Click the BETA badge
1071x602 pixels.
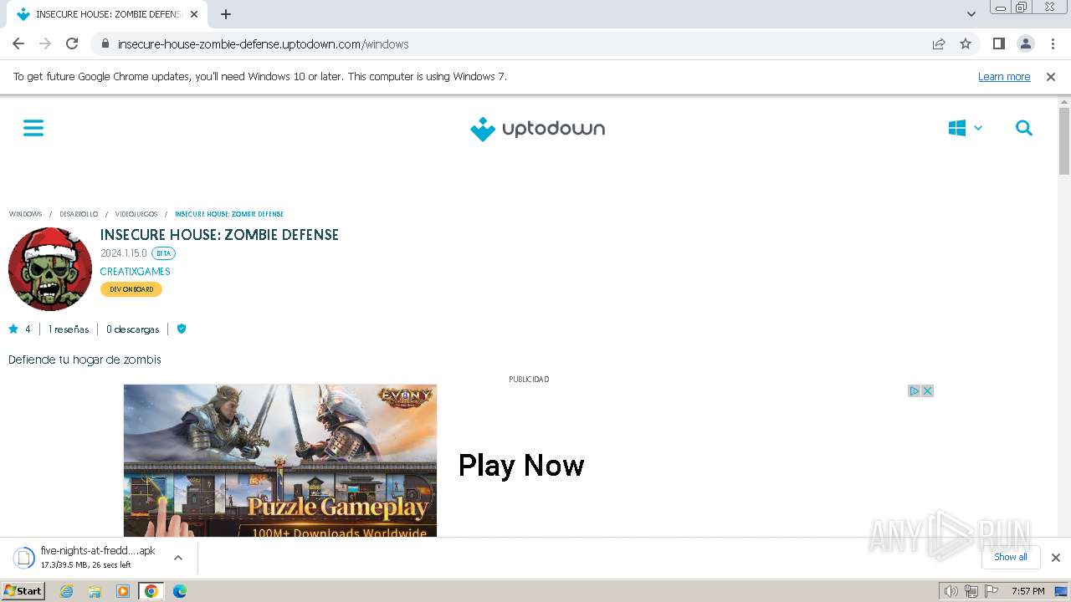pyautogui.click(x=163, y=253)
